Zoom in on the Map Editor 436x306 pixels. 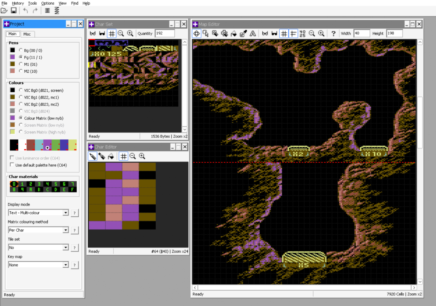[321, 34]
